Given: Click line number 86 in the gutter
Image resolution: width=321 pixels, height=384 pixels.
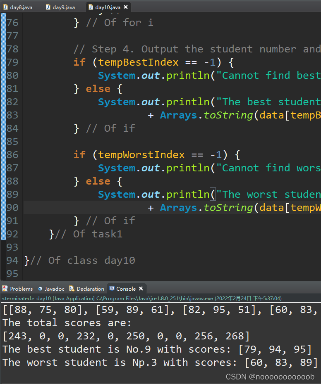Looking at the screenshot, I should point(12,155).
